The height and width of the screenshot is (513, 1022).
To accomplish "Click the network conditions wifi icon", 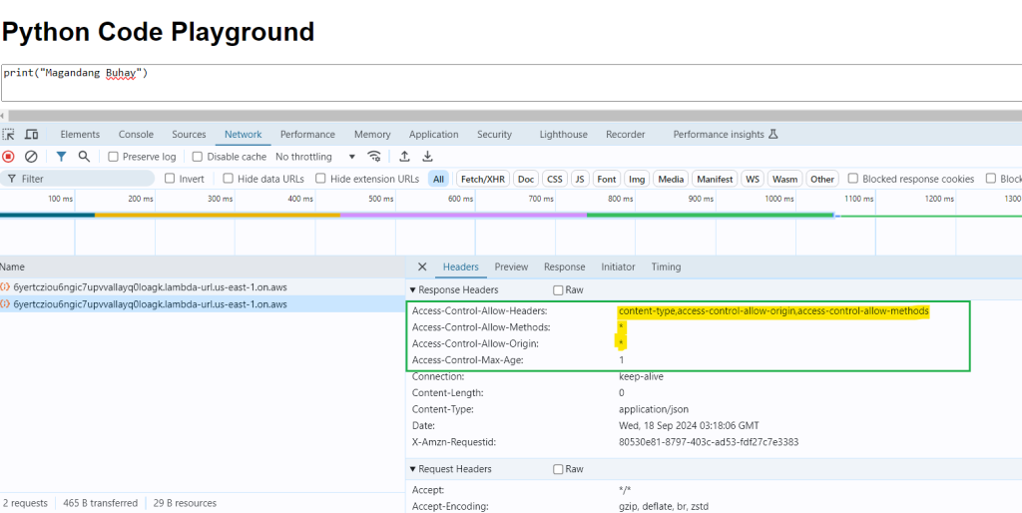I will [x=374, y=157].
